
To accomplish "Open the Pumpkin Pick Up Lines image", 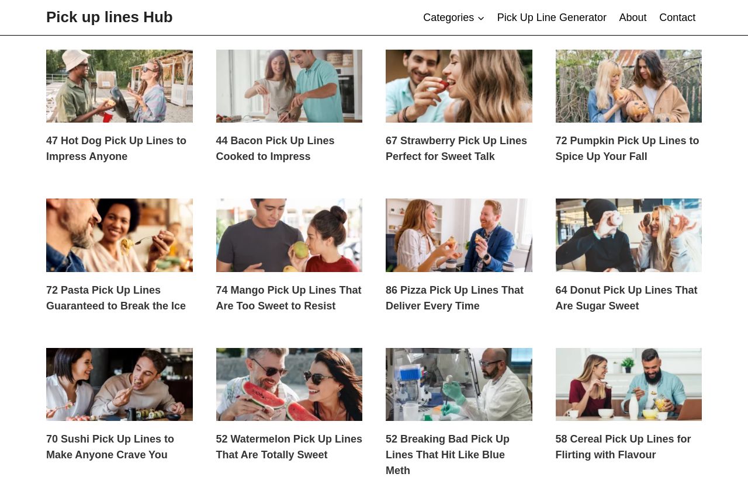I will tap(629, 86).
